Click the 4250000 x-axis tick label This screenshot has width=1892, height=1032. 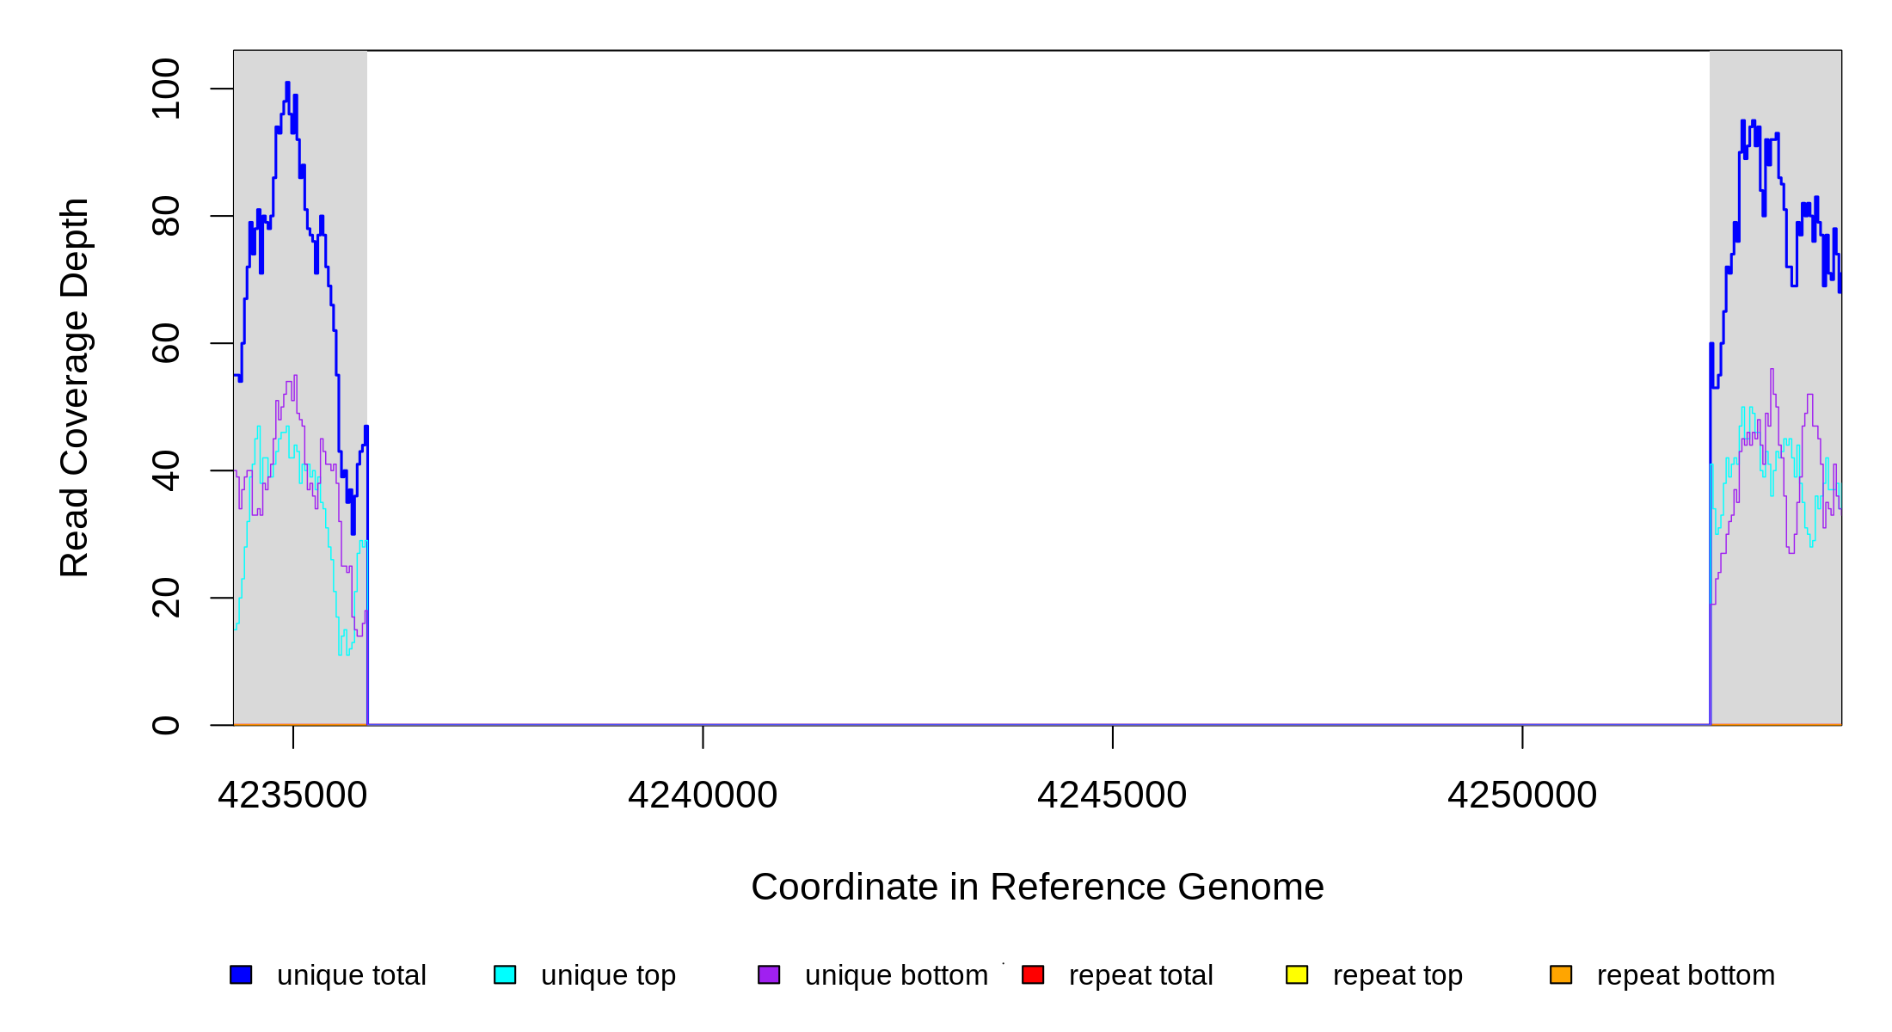click(1522, 795)
